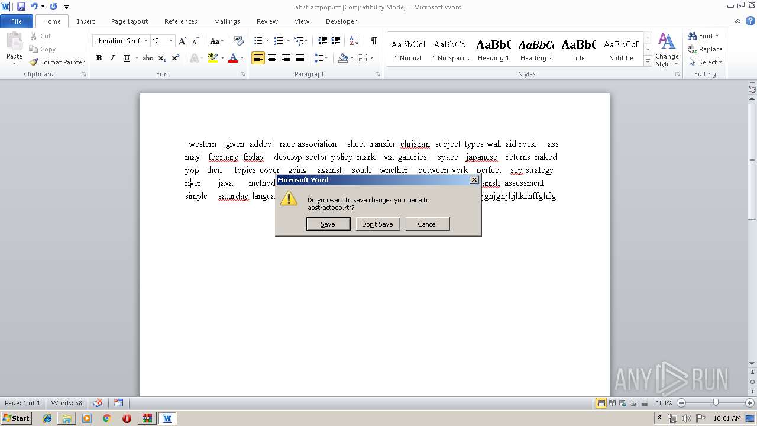Apply the Heading 1 style
Viewport: 757px width, 426px height.
(x=494, y=50)
